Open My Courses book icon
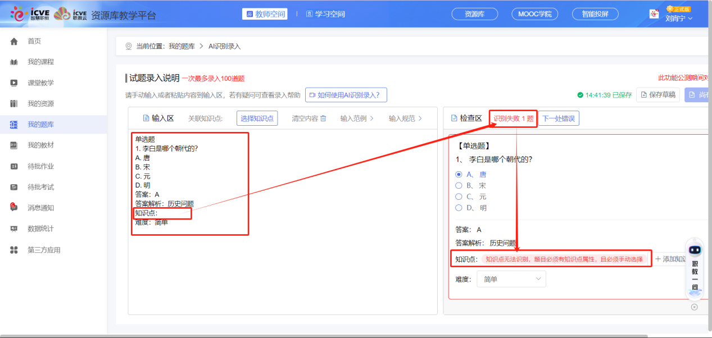The height and width of the screenshot is (338, 712). pyautogui.click(x=14, y=62)
